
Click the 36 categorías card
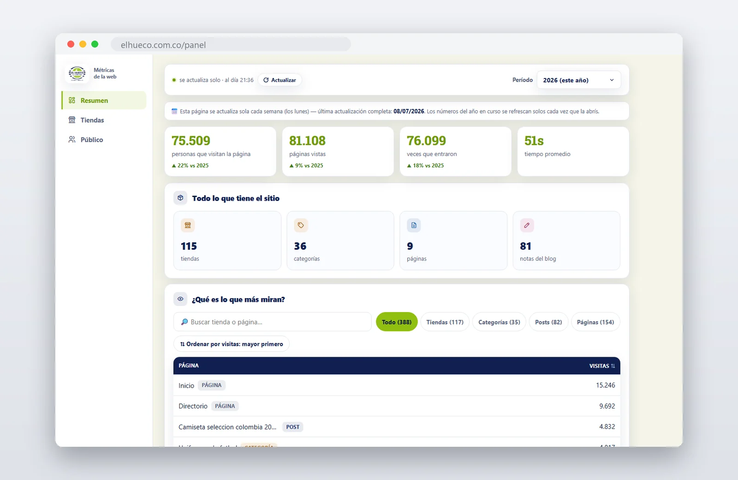click(340, 240)
